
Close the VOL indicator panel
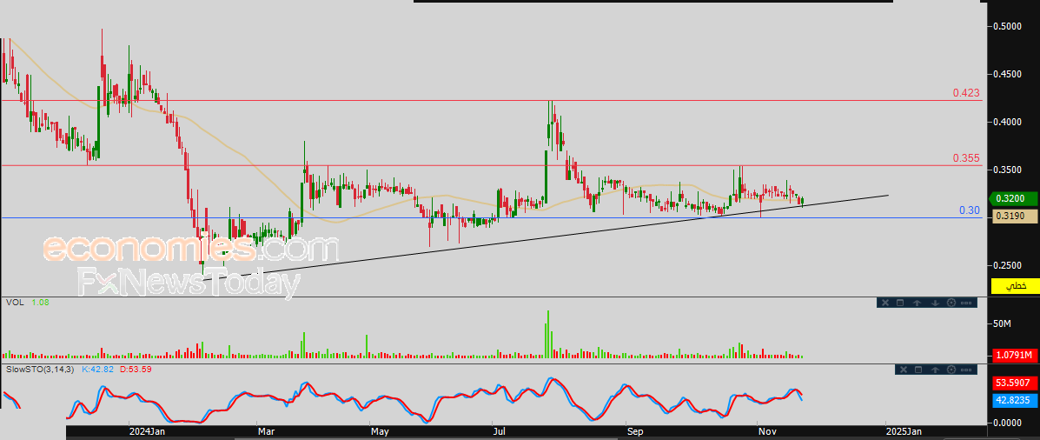(x=885, y=303)
